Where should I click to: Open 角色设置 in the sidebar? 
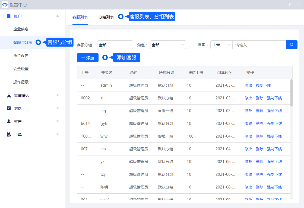(21, 56)
